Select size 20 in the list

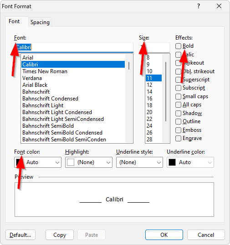point(154,112)
